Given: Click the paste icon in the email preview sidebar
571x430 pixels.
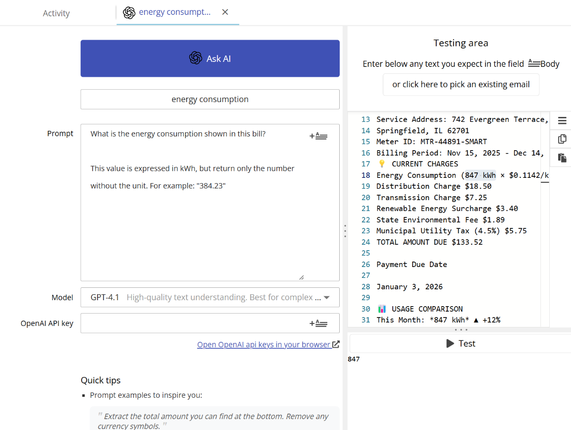Looking at the screenshot, I should click(x=561, y=158).
